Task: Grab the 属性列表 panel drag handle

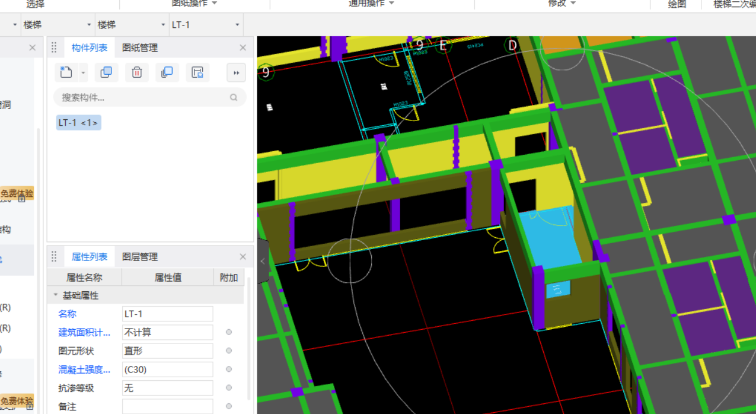Action: pyautogui.click(x=54, y=257)
